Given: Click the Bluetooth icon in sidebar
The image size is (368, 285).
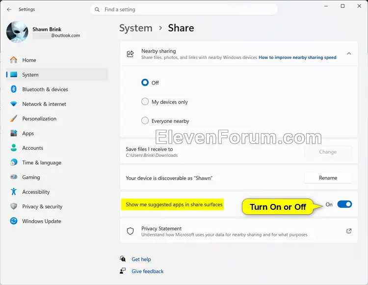Looking at the screenshot, I should [14, 89].
